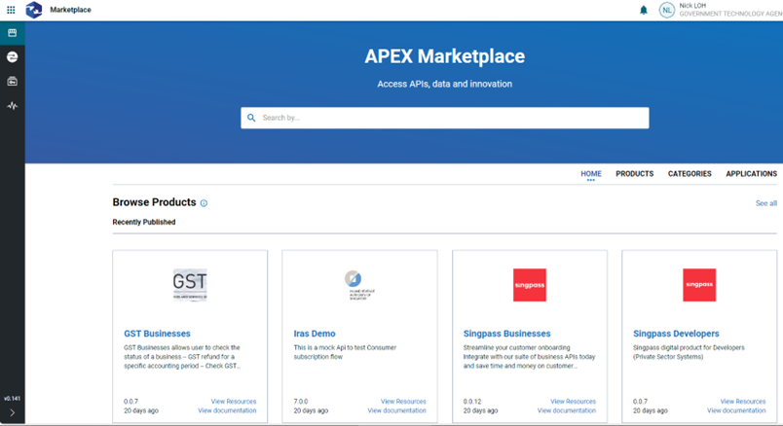View Resources for Singpass Developers
Screen dimensions: 783x426
[x=742, y=402]
